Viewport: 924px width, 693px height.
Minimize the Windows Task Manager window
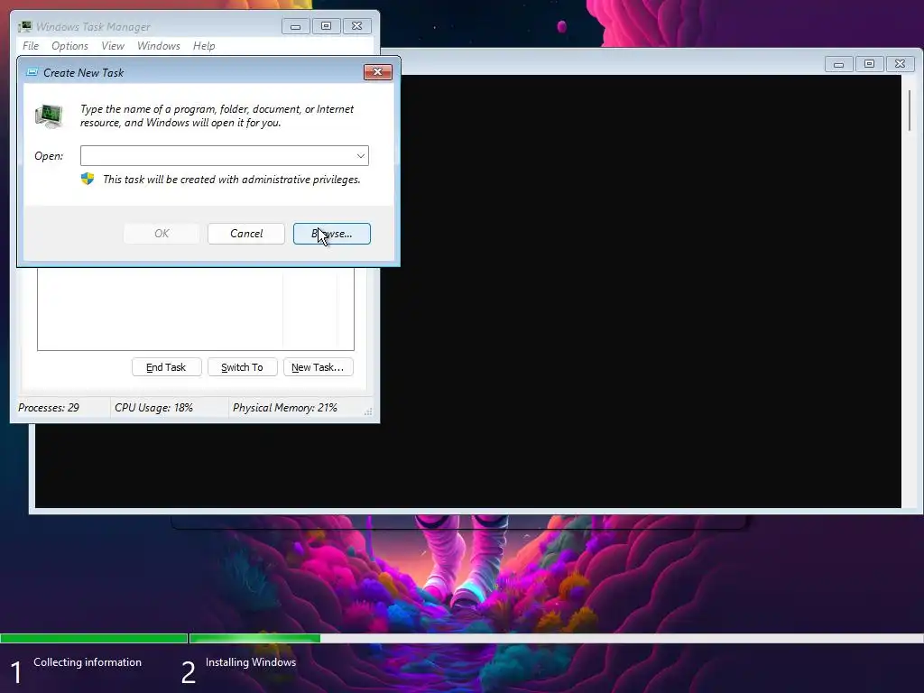click(x=296, y=26)
